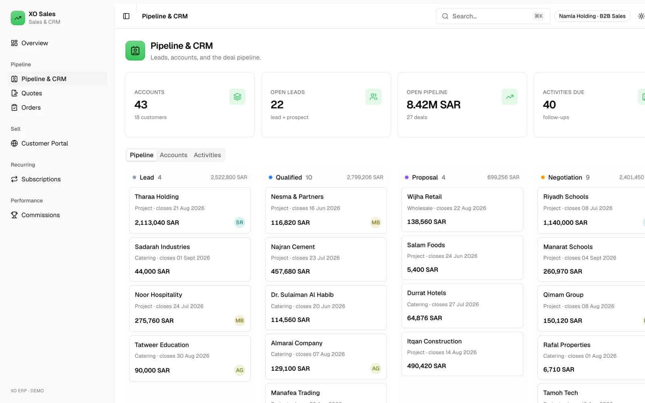Click the Accounts layers icon
Viewport: 645px width, 403px height.
237,97
